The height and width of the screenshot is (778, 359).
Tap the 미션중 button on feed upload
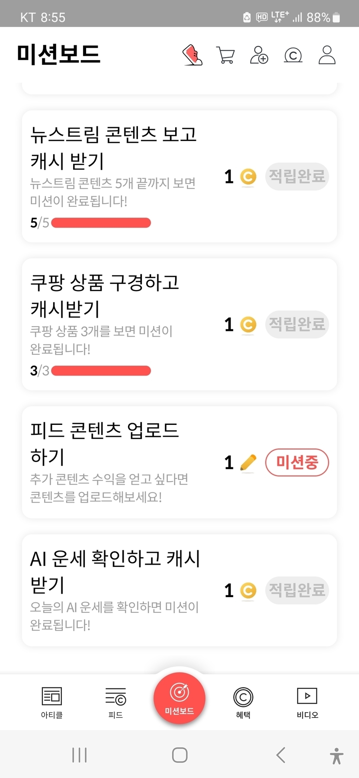click(297, 463)
